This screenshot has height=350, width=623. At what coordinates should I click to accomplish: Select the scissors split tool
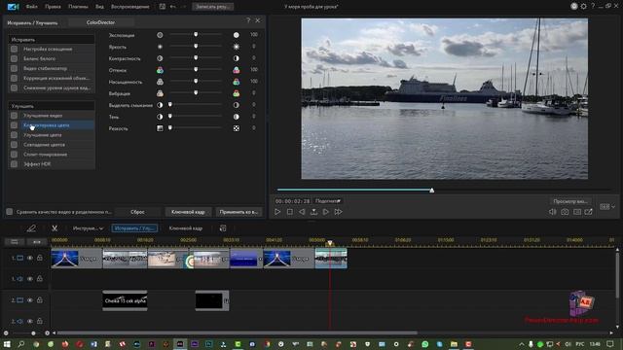click(x=55, y=228)
